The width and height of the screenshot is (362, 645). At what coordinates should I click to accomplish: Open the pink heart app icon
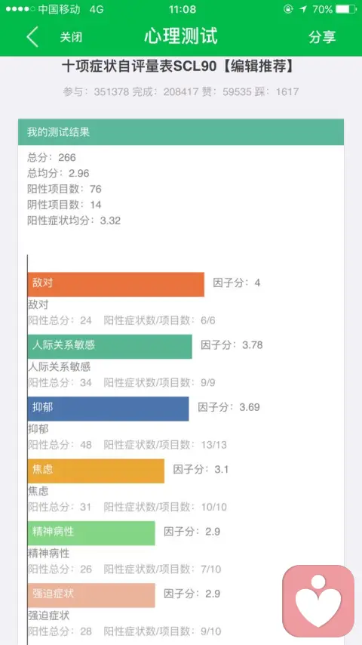pyautogui.click(x=318, y=601)
